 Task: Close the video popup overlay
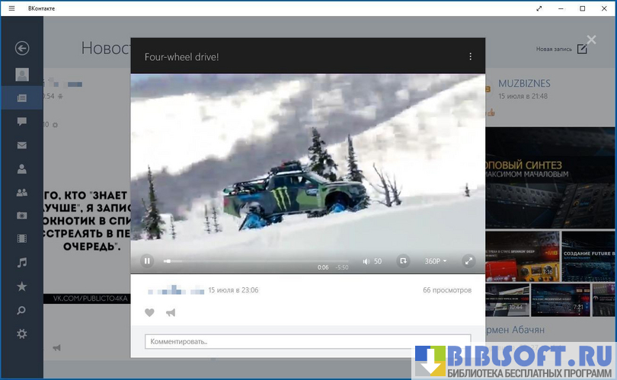point(592,40)
